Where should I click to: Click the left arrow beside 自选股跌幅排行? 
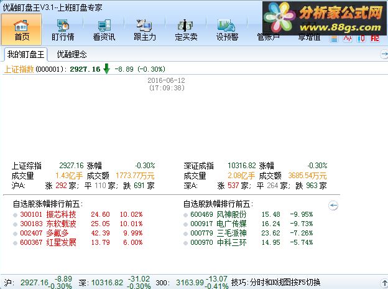[333, 205]
